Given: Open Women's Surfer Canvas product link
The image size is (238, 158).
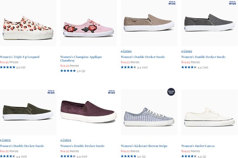Looking at the screenshot, I should (x=198, y=146).
